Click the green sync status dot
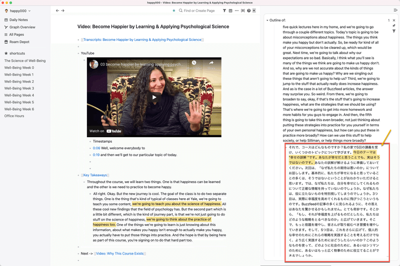Viewport: 400px width, 266px height. pos(174,10)
